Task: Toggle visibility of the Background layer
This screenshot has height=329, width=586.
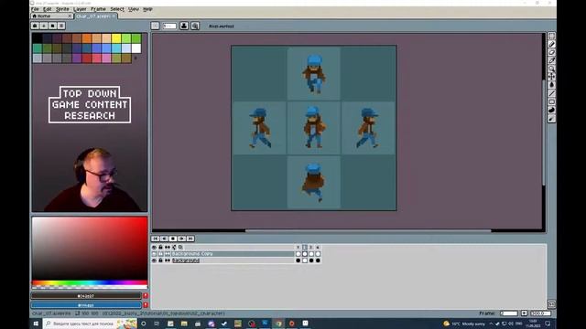Action: click(x=154, y=260)
